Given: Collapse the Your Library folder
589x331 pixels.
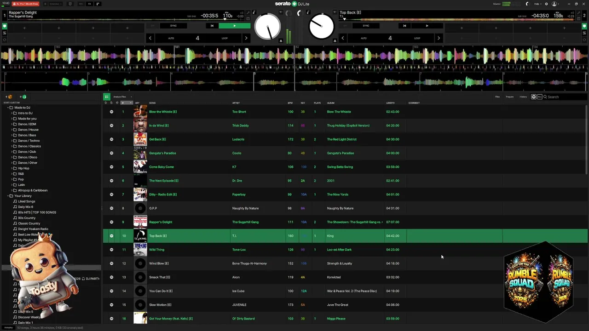Looking at the screenshot, I should click(x=8, y=196).
